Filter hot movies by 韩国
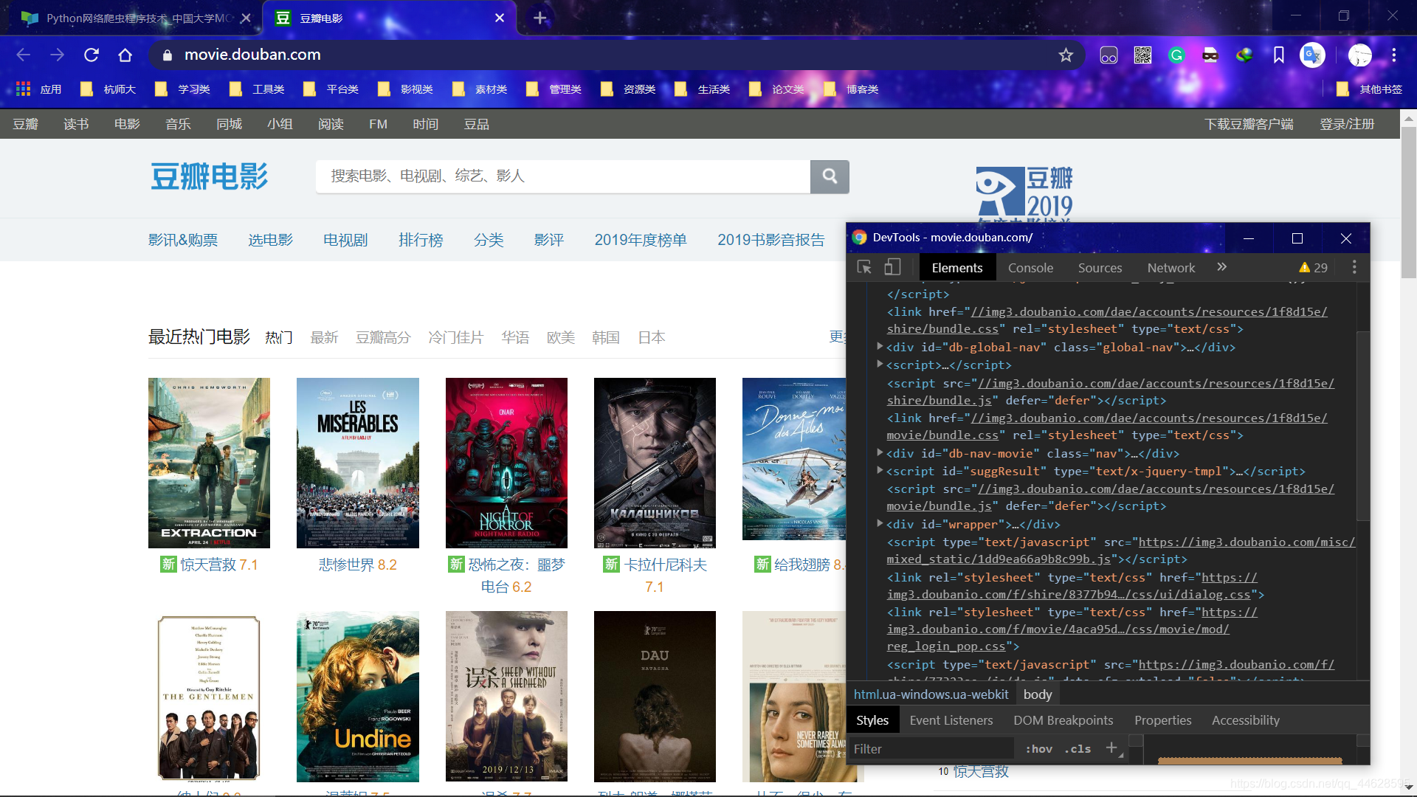Screen dimensions: 1417x797 pos(605,337)
